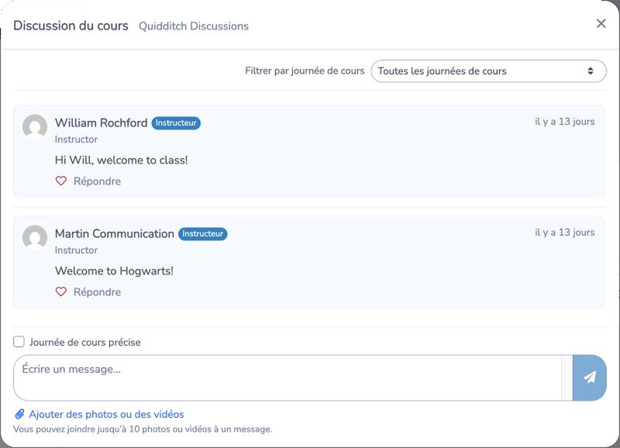Click Martin Communication's avatar
The height and width of the screenshot is (448, 620).
click(x=35, y=237)
